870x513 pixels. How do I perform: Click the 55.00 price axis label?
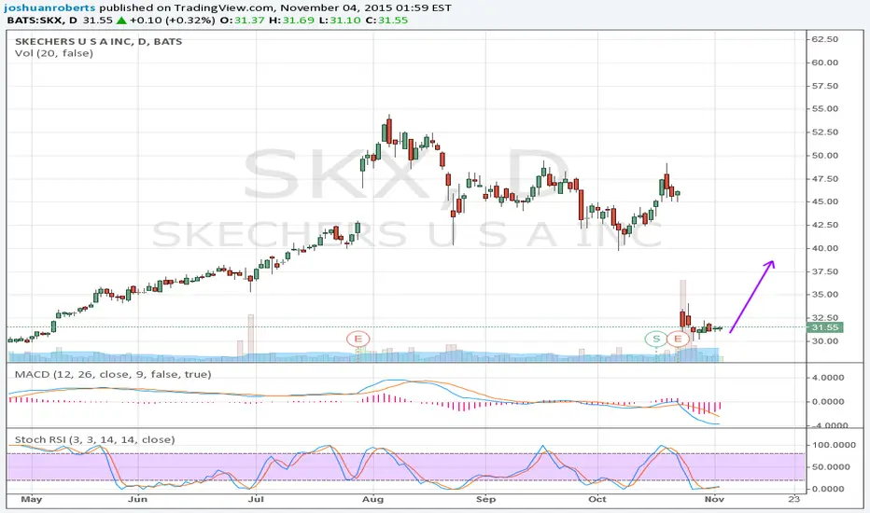pyautogui.click(x=825, y=109)
